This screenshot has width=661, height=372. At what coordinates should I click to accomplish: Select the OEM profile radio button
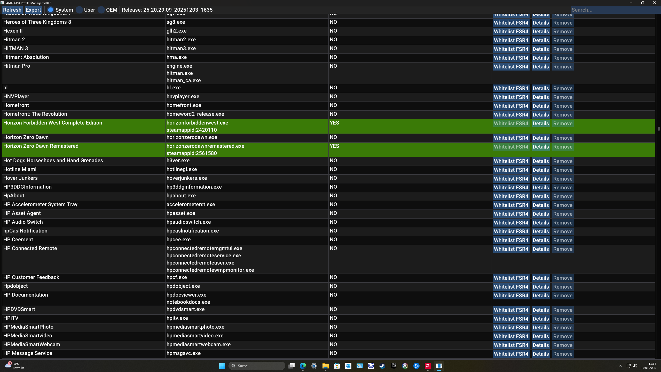[101, 10]
